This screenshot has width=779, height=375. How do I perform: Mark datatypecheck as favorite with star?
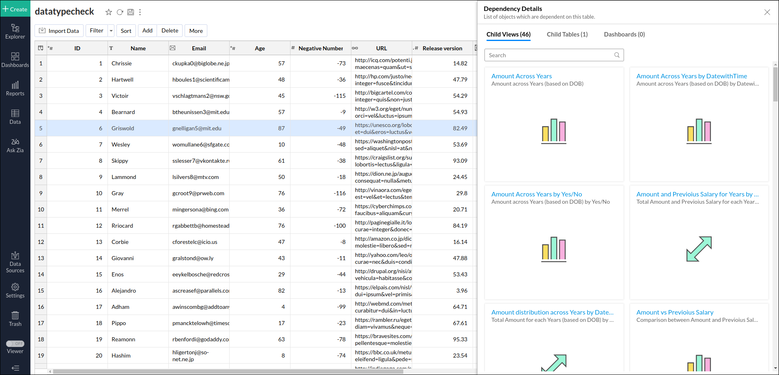pyautogui.click(x=108, y=12)
